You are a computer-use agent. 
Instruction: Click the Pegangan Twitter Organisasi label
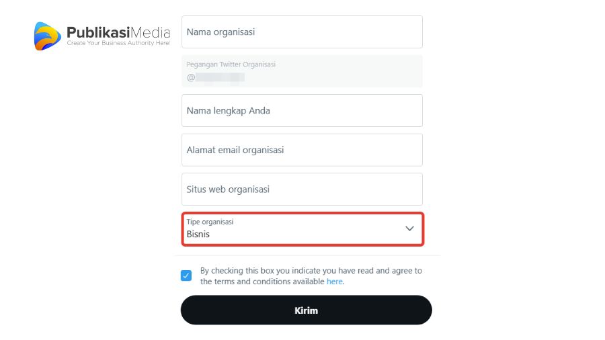[x=231, y=65]
